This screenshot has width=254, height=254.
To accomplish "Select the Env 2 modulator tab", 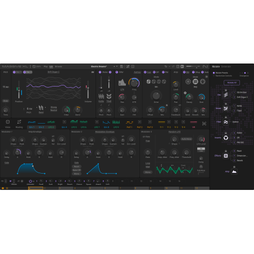I will 41,124.
